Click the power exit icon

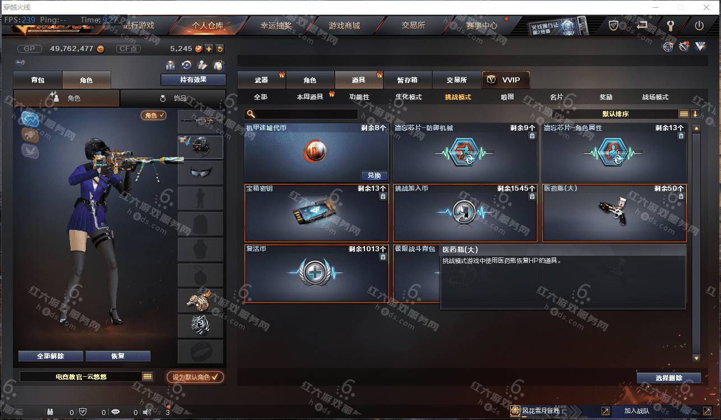699,26
